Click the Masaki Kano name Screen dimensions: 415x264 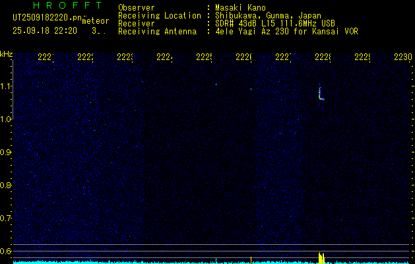tap(240, 8)
